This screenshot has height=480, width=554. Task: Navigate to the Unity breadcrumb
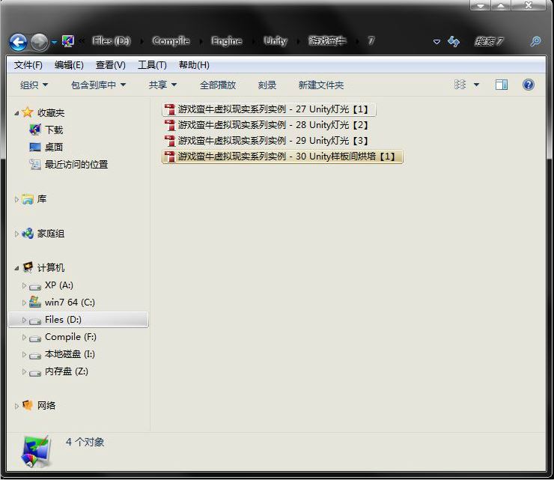click(x=276, y=41)
